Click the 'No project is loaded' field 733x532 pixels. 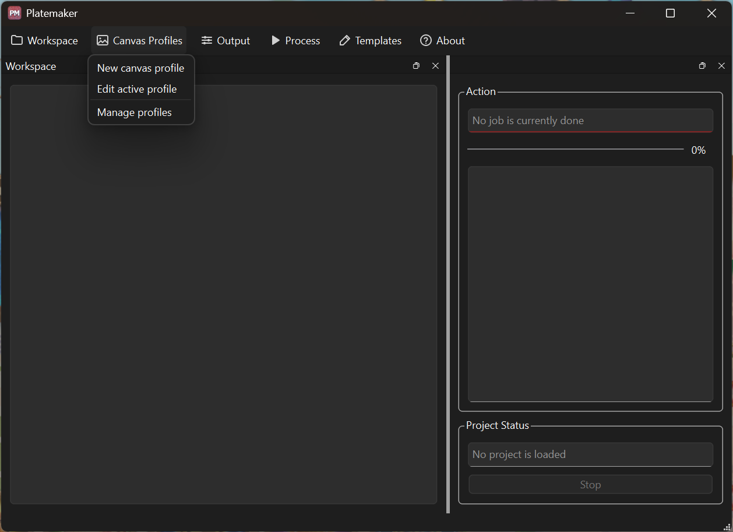click(590, 455)
